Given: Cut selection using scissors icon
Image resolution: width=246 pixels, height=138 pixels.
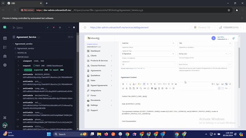Looking at the screenshot, I should pos(127,88).
